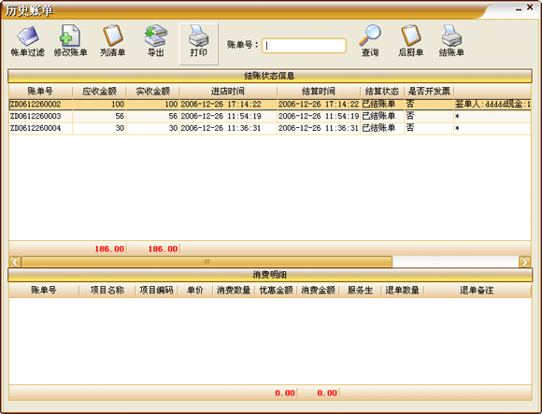Click the horizontal scrollbar thumb
Viewport: 542px width, 414px height.
click(x=207, y=262)
